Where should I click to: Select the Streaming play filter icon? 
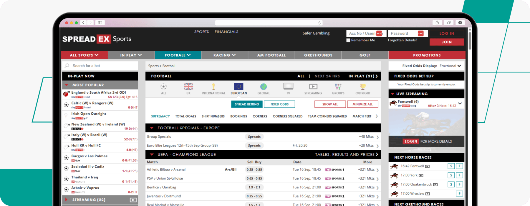point(313,87)
